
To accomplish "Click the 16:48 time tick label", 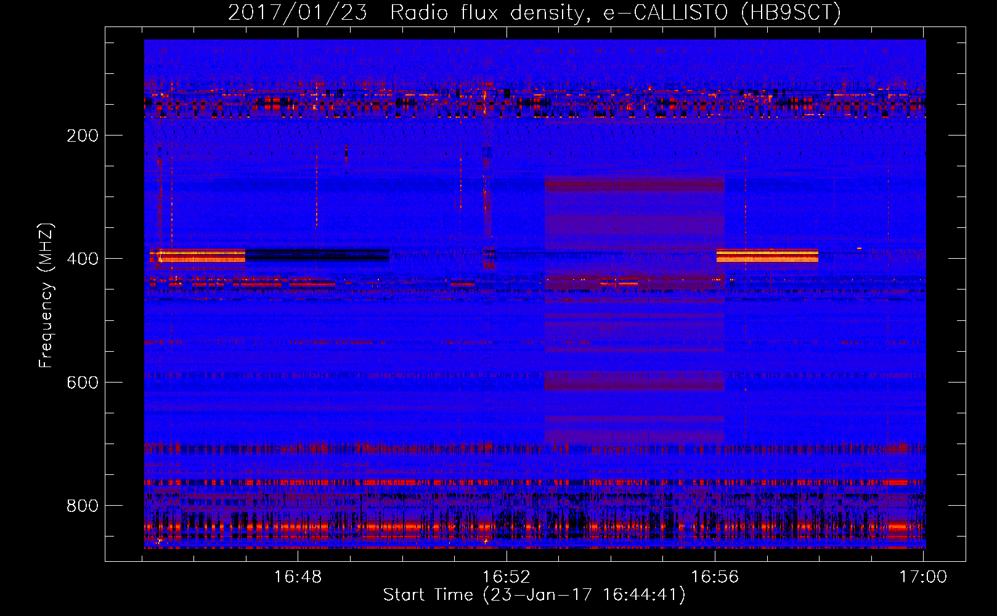I will point(298,577).
